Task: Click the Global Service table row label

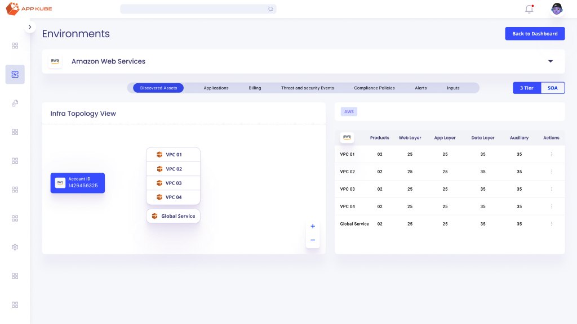Action: pyautogui.click(x=354, y=224)
